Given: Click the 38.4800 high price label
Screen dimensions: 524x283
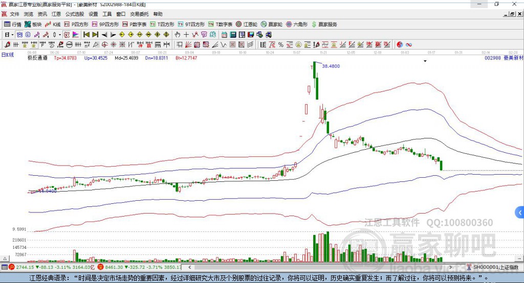Looking at the screenshot, I should 331,66.
